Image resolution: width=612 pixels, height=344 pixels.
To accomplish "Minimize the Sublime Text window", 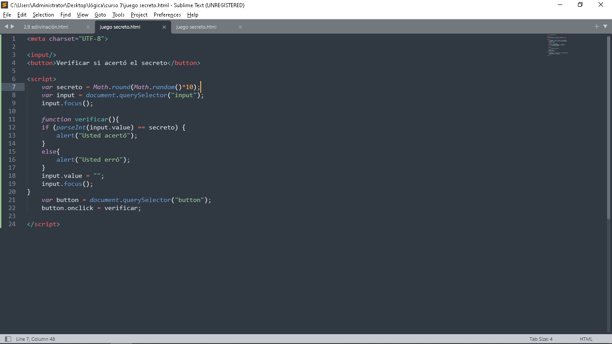I will 560,5.
